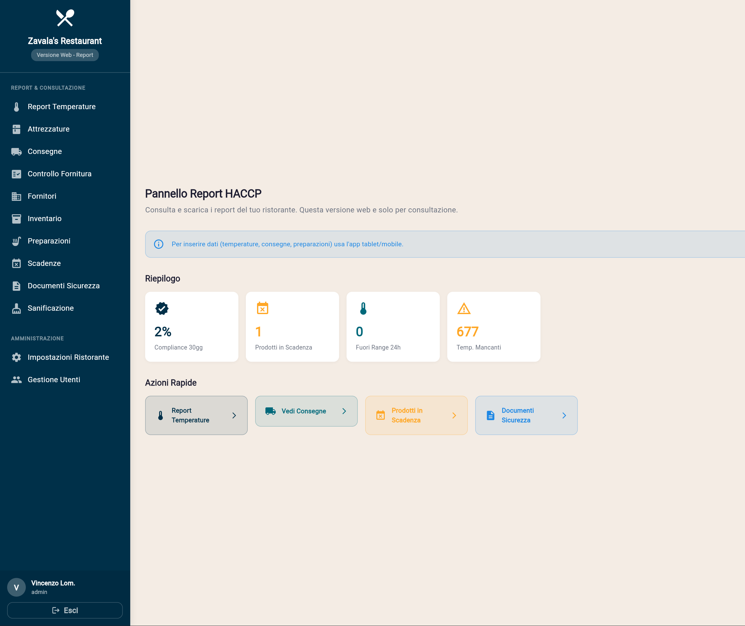Expand the Prodotti in Scadenza chevron arrow
Image resolution: width=745 pixels, height=626 pixels.
(x=454, y=415)
